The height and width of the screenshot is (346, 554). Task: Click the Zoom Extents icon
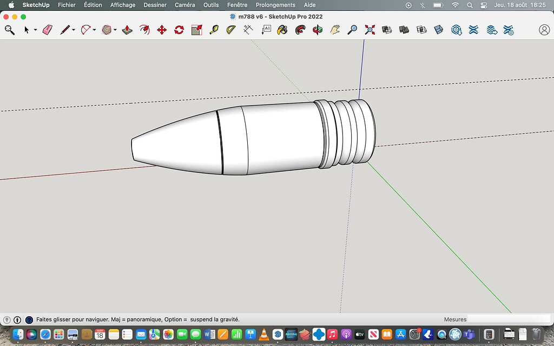[x=371, y=30]
